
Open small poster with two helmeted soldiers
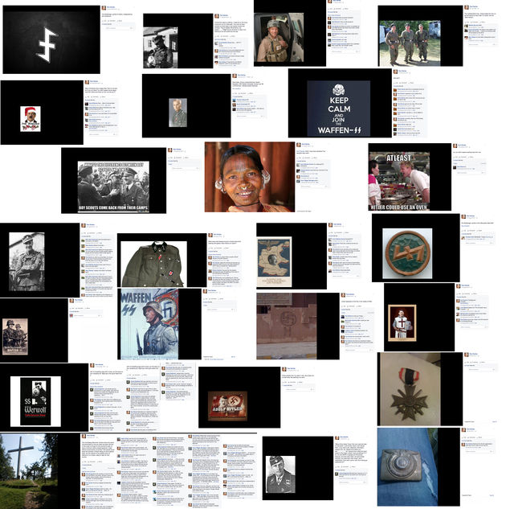pyautogui.click(x=15, y=337)
